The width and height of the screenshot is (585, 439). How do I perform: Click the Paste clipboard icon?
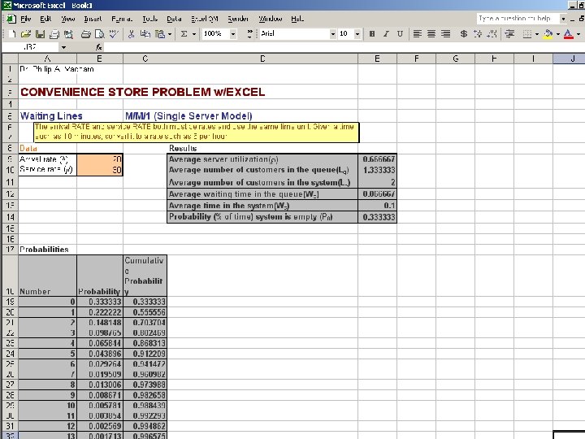click(x=160, y=34)
